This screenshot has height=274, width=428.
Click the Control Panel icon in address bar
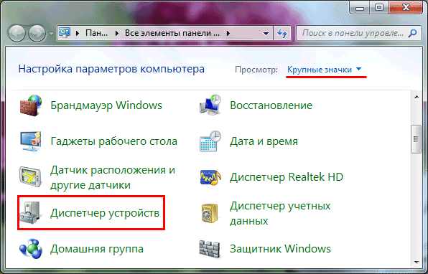(x=65, y=33)
